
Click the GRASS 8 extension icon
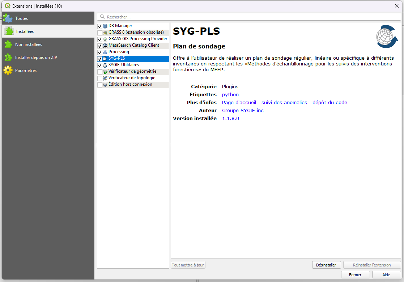105,33
